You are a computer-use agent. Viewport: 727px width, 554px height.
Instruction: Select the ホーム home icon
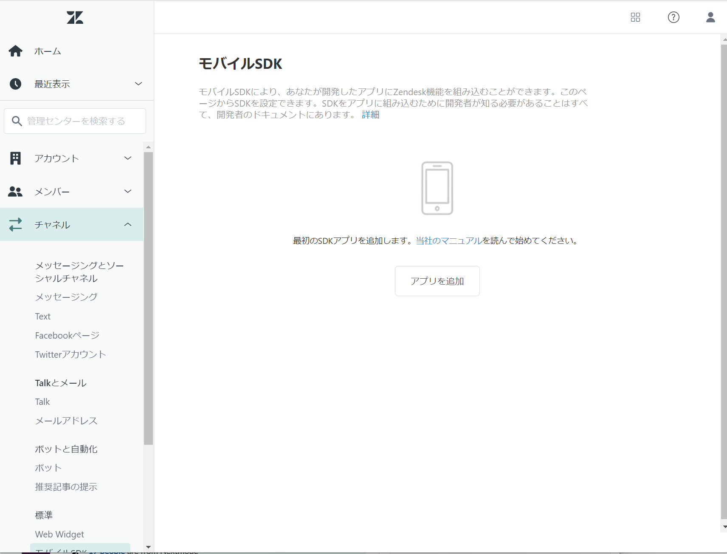click(x=15, y=51)
